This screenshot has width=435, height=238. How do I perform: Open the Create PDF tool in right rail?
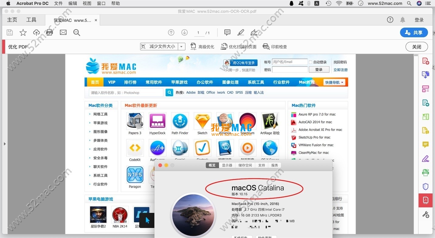(426, 61)
